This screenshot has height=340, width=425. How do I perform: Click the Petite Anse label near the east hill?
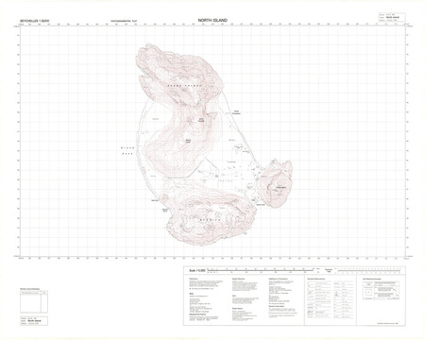point(261,205)
